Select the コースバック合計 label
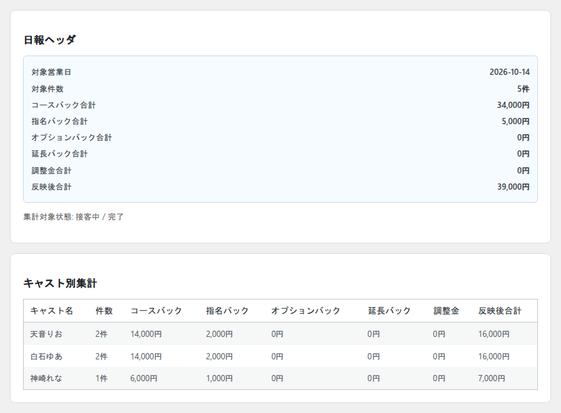 [64, 105]
